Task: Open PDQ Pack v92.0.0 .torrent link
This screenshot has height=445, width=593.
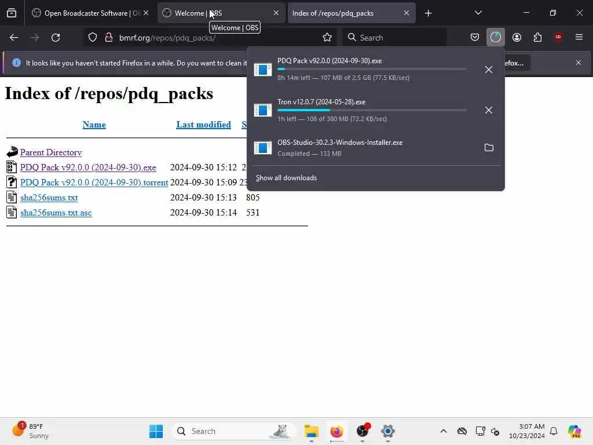Action: point(94,183)
